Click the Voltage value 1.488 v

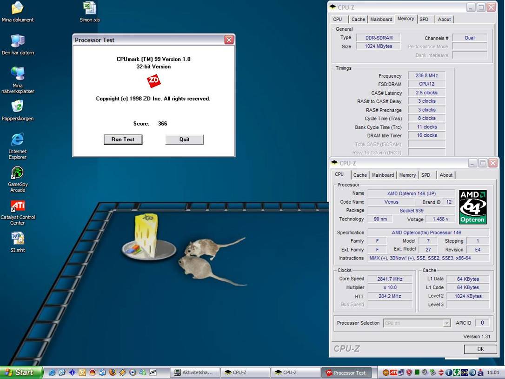[440, 219]
